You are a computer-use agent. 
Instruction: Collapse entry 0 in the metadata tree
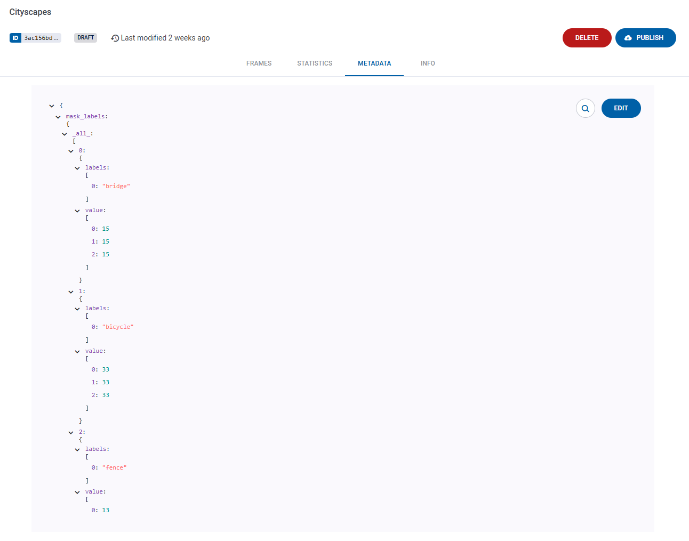click(71, 150)
